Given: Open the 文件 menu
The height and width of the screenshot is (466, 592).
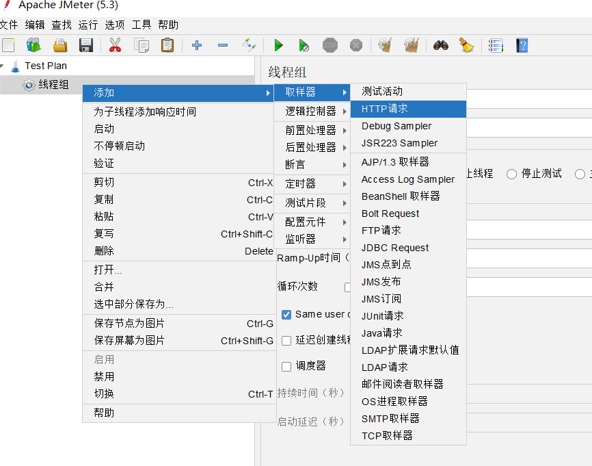Looking at the screenshot, I should (9, 25).
